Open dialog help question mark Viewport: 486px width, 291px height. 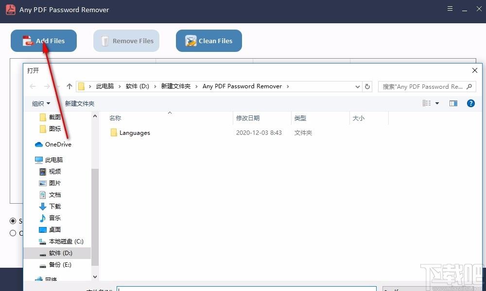point(470,103)
